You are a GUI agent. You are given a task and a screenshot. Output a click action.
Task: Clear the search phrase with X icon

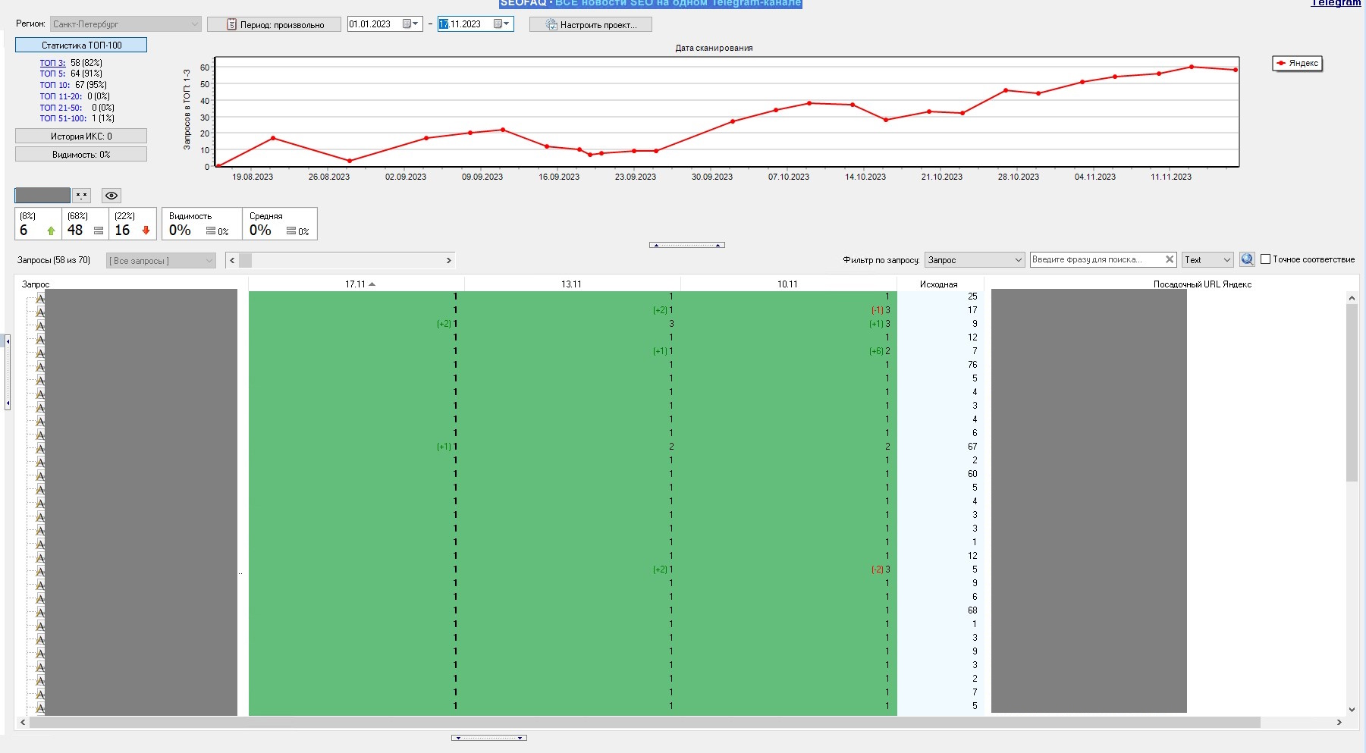[x=1170, y=259]
